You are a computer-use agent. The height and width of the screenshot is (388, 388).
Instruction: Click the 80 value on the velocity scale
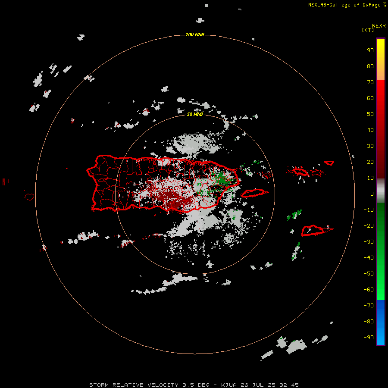pyautogui.click(x=370, y=66)
